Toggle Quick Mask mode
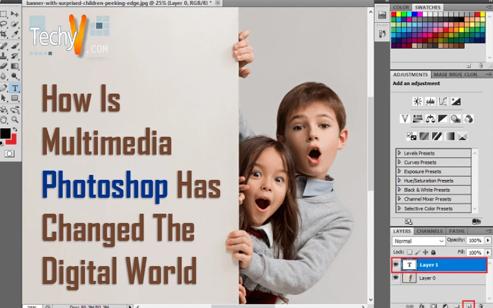This screenshot has width=493, height=308. coord(9,153)
